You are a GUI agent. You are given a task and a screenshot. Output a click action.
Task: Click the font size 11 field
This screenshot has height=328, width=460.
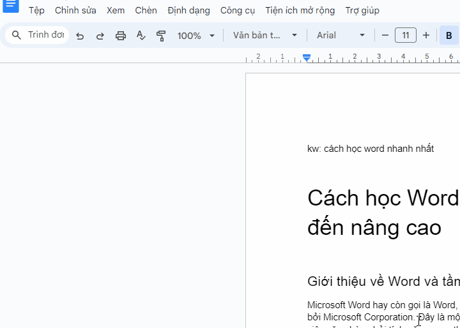pyautogui.click(x=406, y=35)
